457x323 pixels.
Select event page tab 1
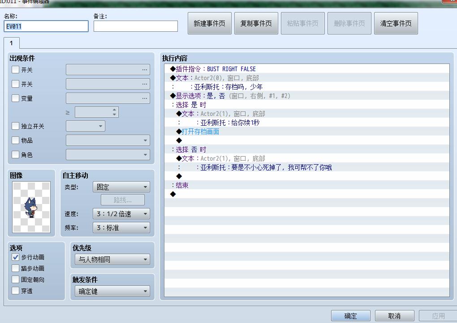pos(12,43)
